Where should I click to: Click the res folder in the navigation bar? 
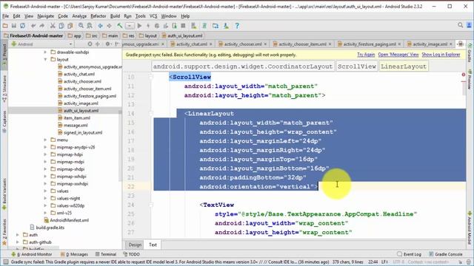pyautogui.click(x=128, y=35)
